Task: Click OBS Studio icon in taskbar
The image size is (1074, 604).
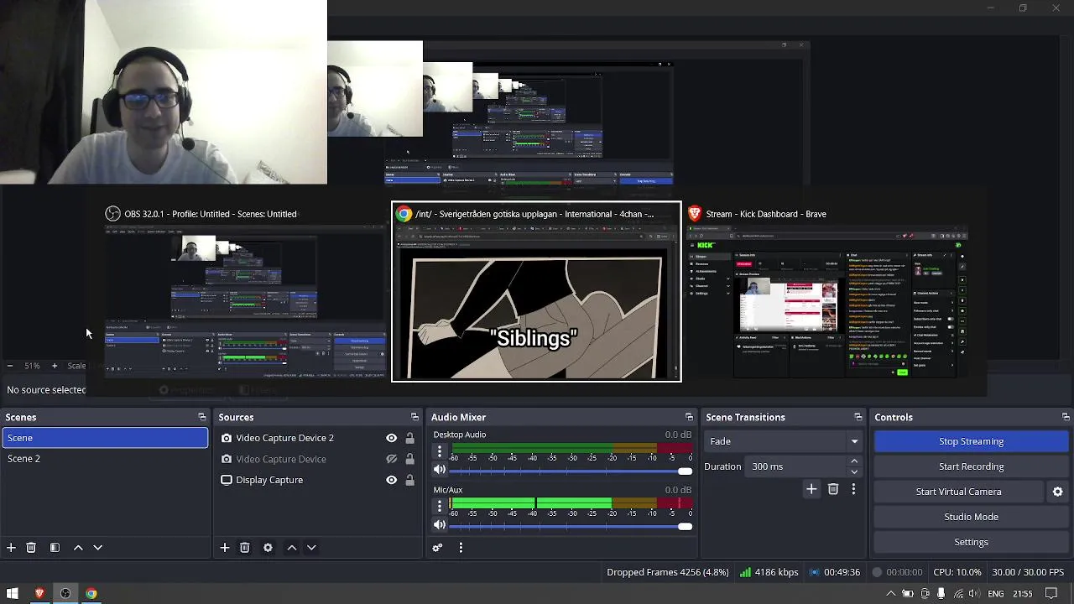Action: 65,594
